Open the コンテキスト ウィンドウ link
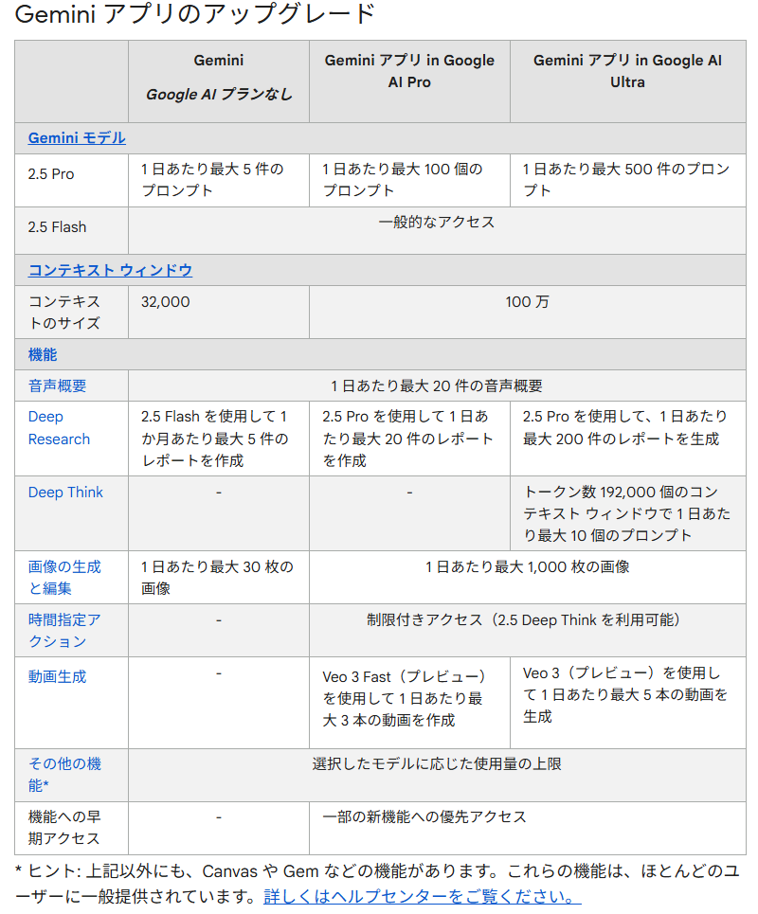 (x=110, y=271)
